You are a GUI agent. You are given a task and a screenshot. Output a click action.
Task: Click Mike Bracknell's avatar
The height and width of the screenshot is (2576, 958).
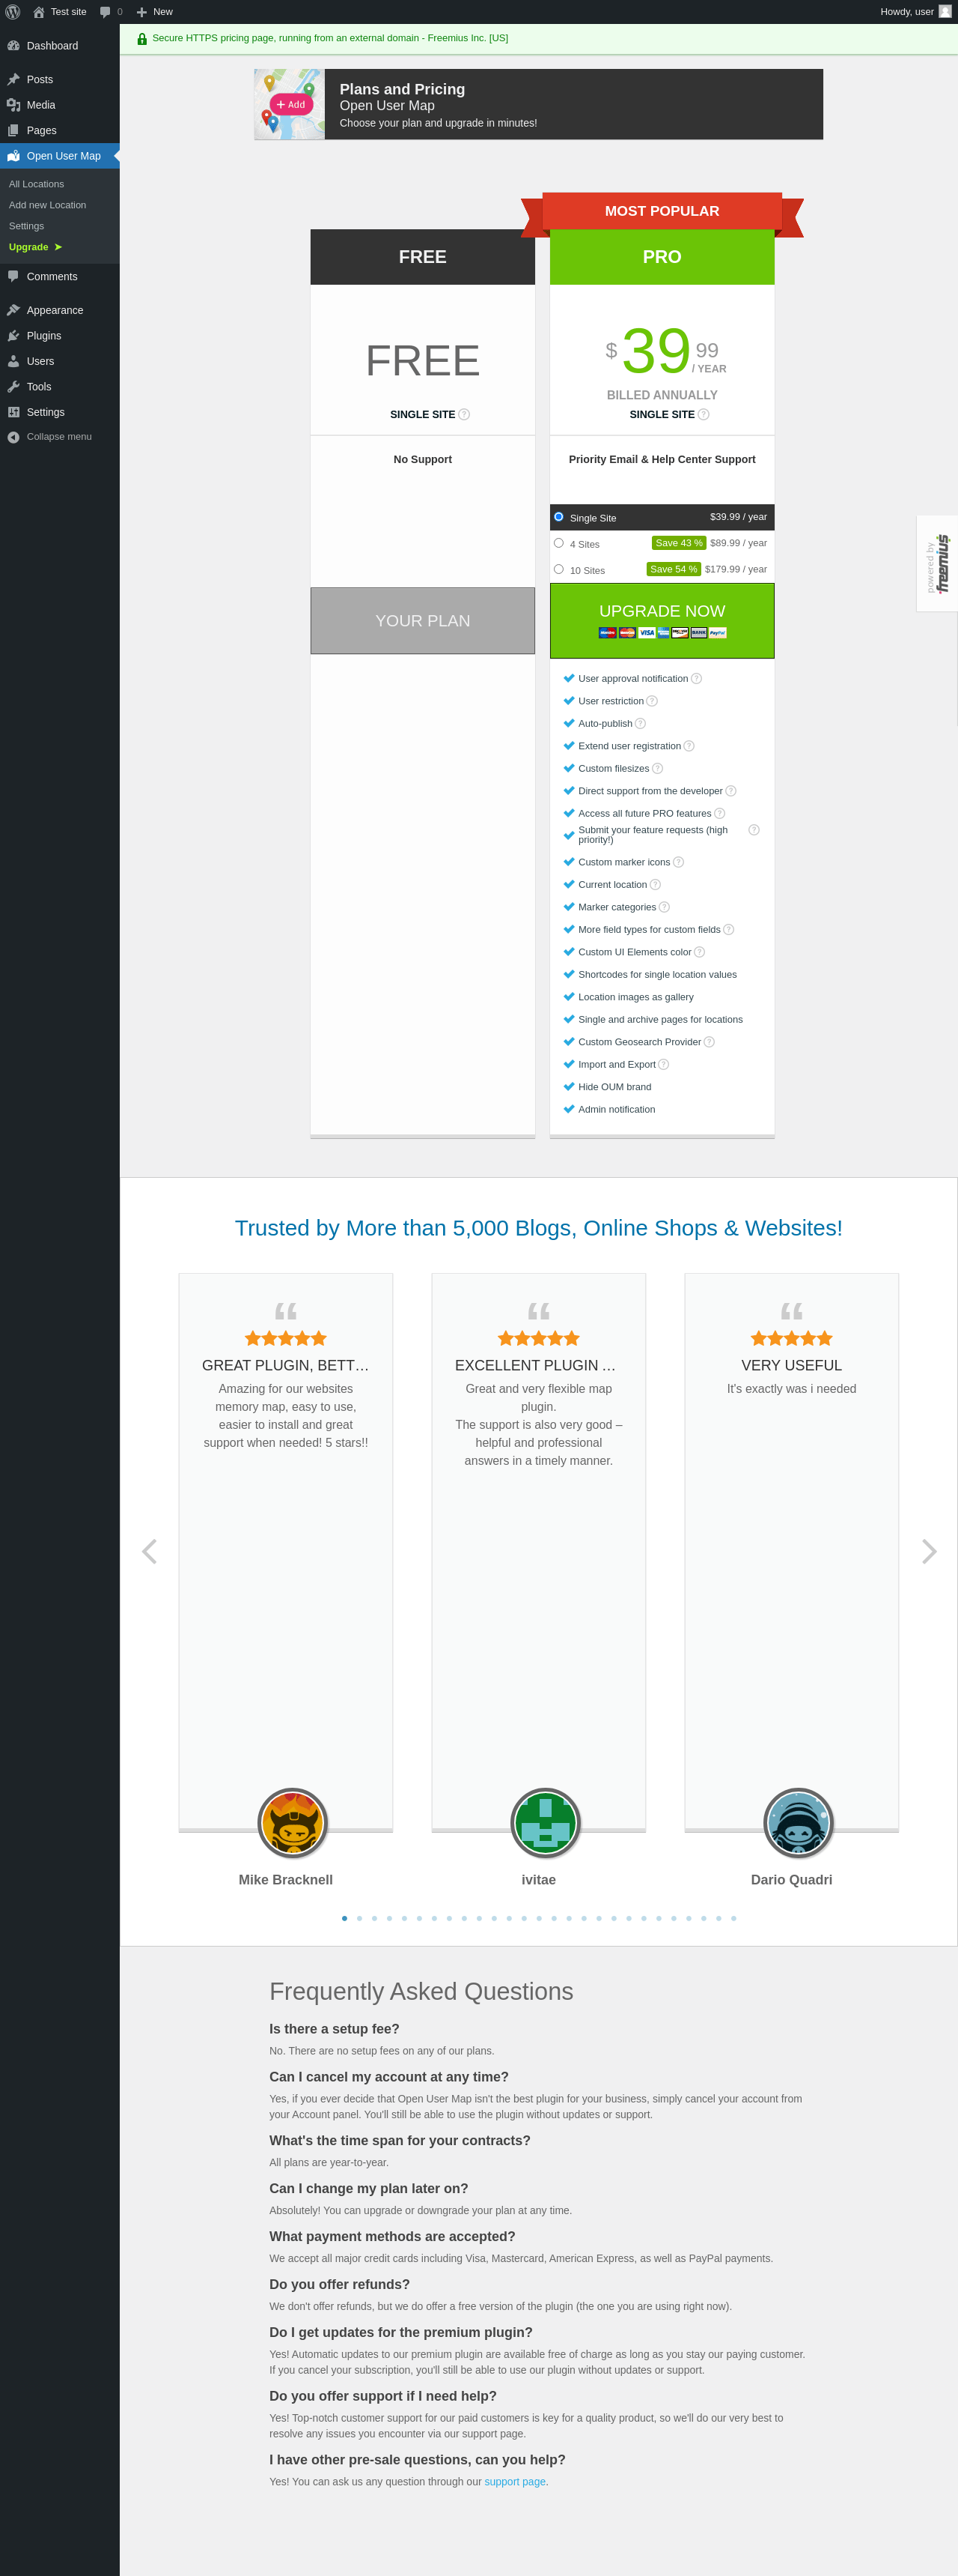click(x=293, y=1822)
